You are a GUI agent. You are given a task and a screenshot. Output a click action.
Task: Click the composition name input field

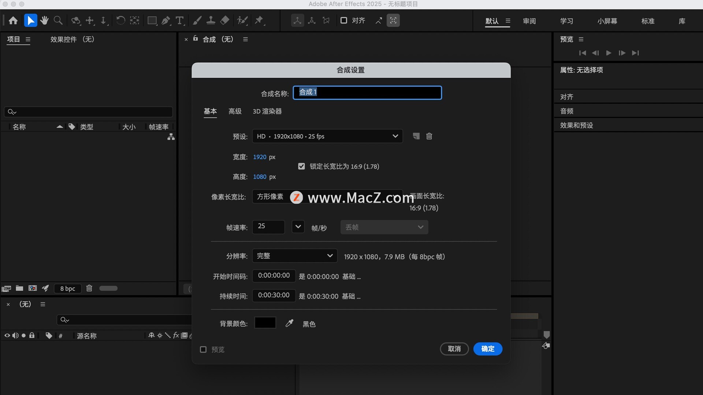(367, 93)
